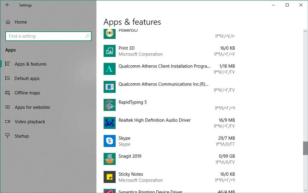Viewport: 308px width, 193px height.
Task: Select the Skype app name
Action: point(125,138)
